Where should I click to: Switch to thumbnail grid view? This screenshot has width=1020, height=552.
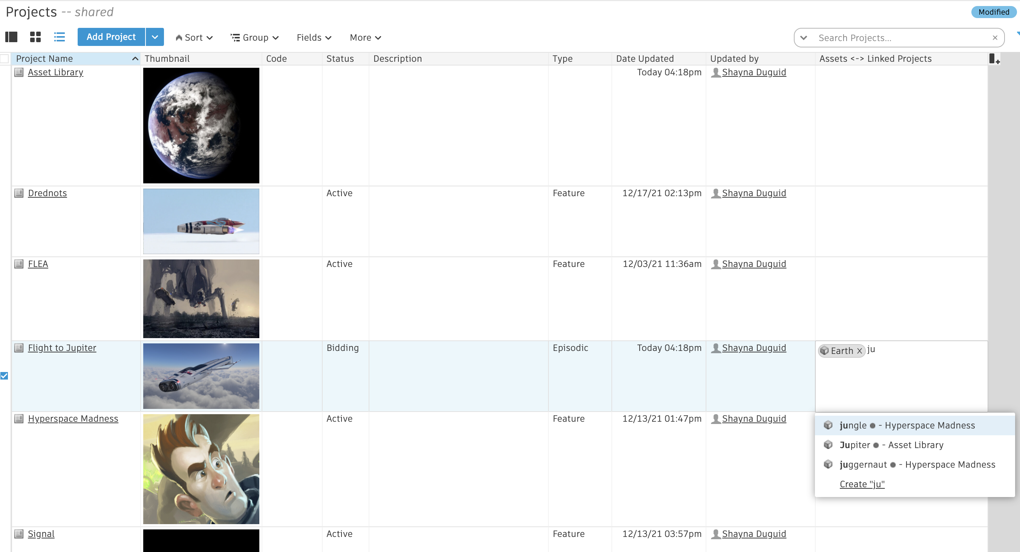[35, 37]
